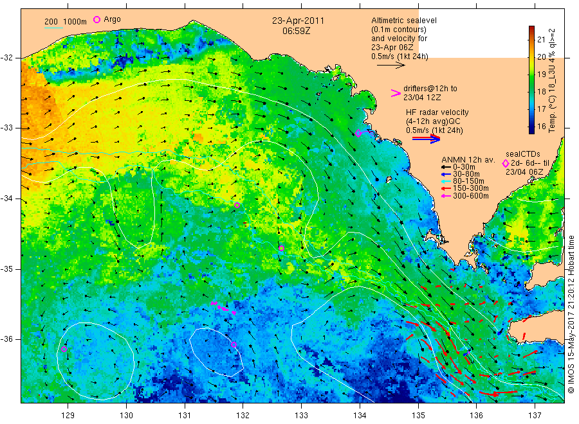Click the black 0-30m ANMN arrow
Screen dimensions: 579x424
point(446,167)
